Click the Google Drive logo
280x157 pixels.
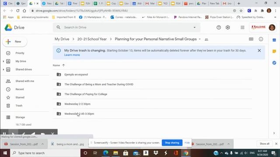8,27
